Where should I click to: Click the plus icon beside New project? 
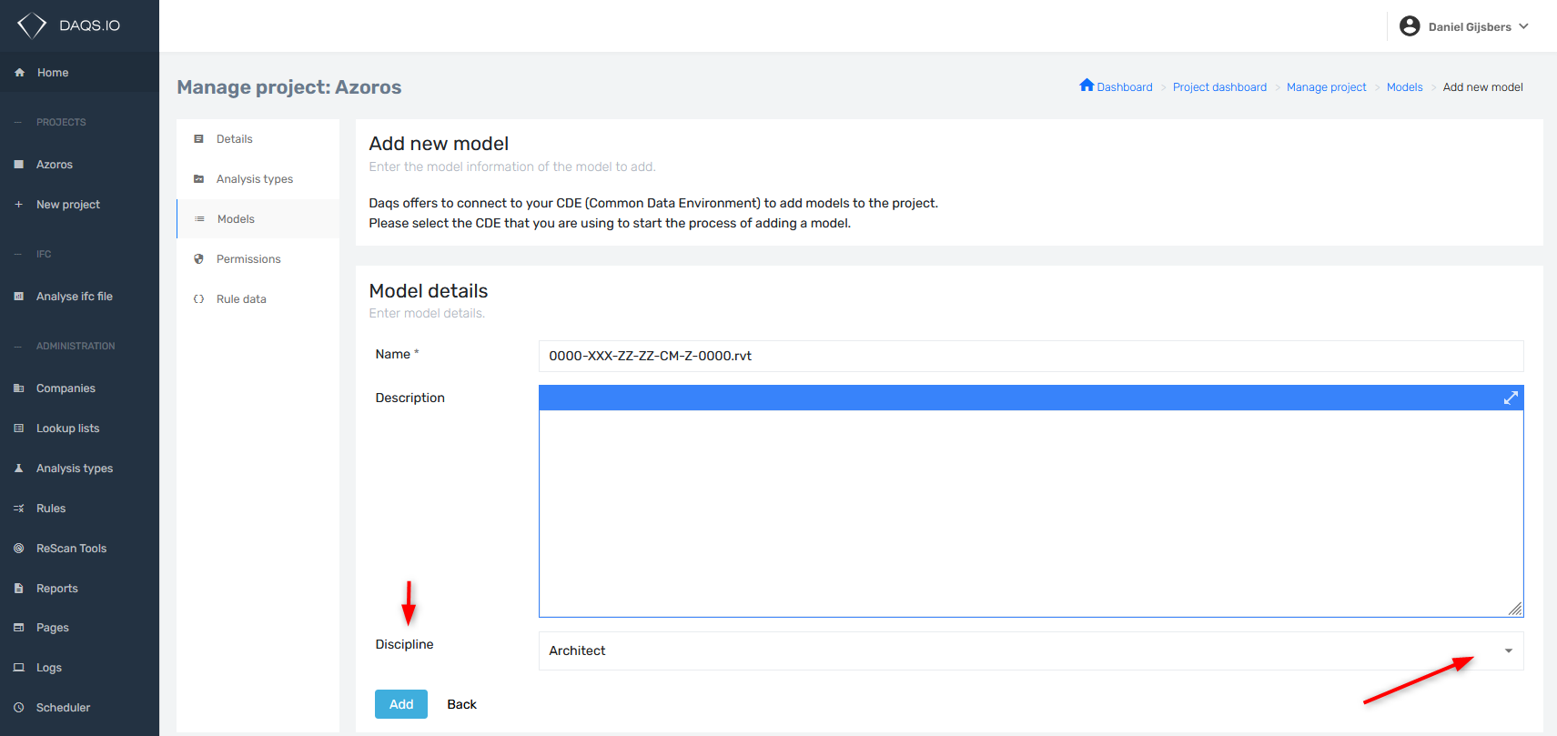tap(19, 205)
